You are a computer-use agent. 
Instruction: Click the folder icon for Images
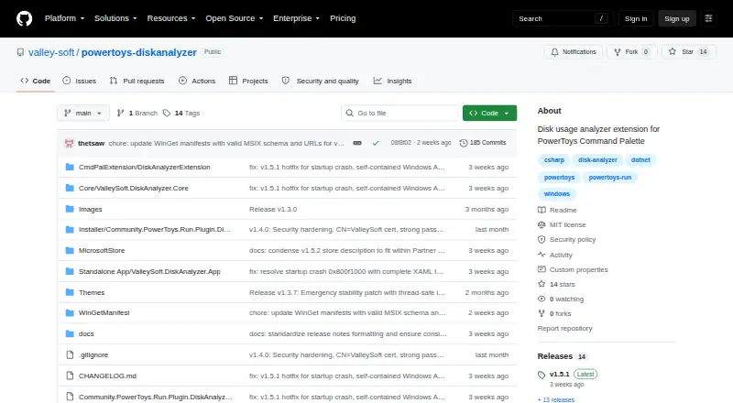(70, 209)
